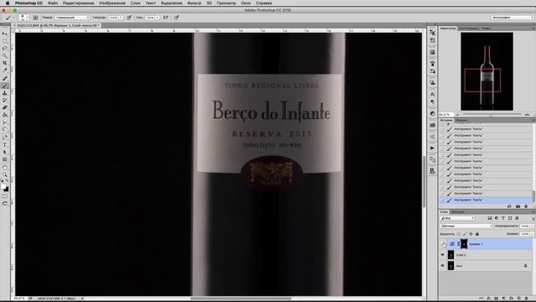This screenshot has width=536, height=302.
Task: Open the Изображение menu
Action: click(x=111, y=3)
